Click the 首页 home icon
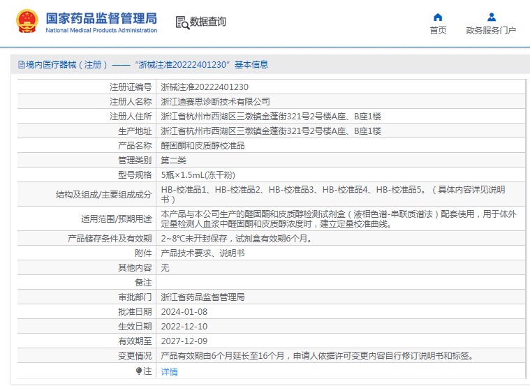This screenshot has width=530, height=386. 438,17
